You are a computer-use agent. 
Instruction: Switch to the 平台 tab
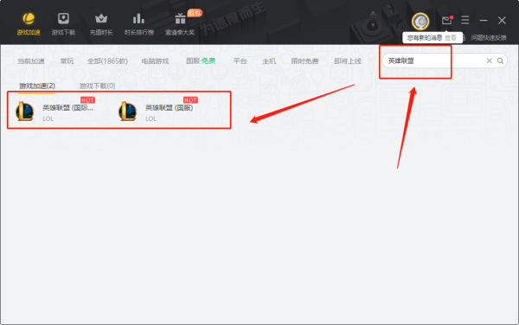(x=240, y=61)
